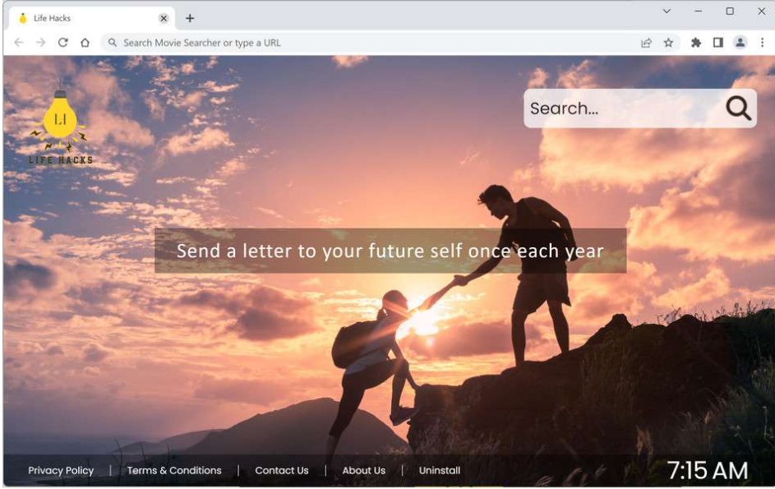This screenshot has height=489, width=775.
Task: Open the profile avatar menu
Action: (740, 43)
